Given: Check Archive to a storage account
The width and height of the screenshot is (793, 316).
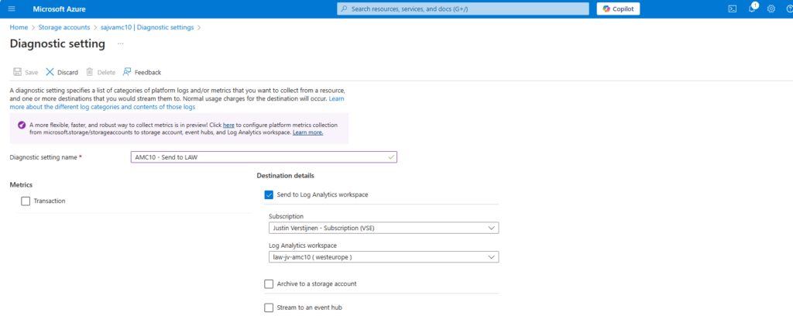Looking at the screenshot, I should (x=269, y=284).
